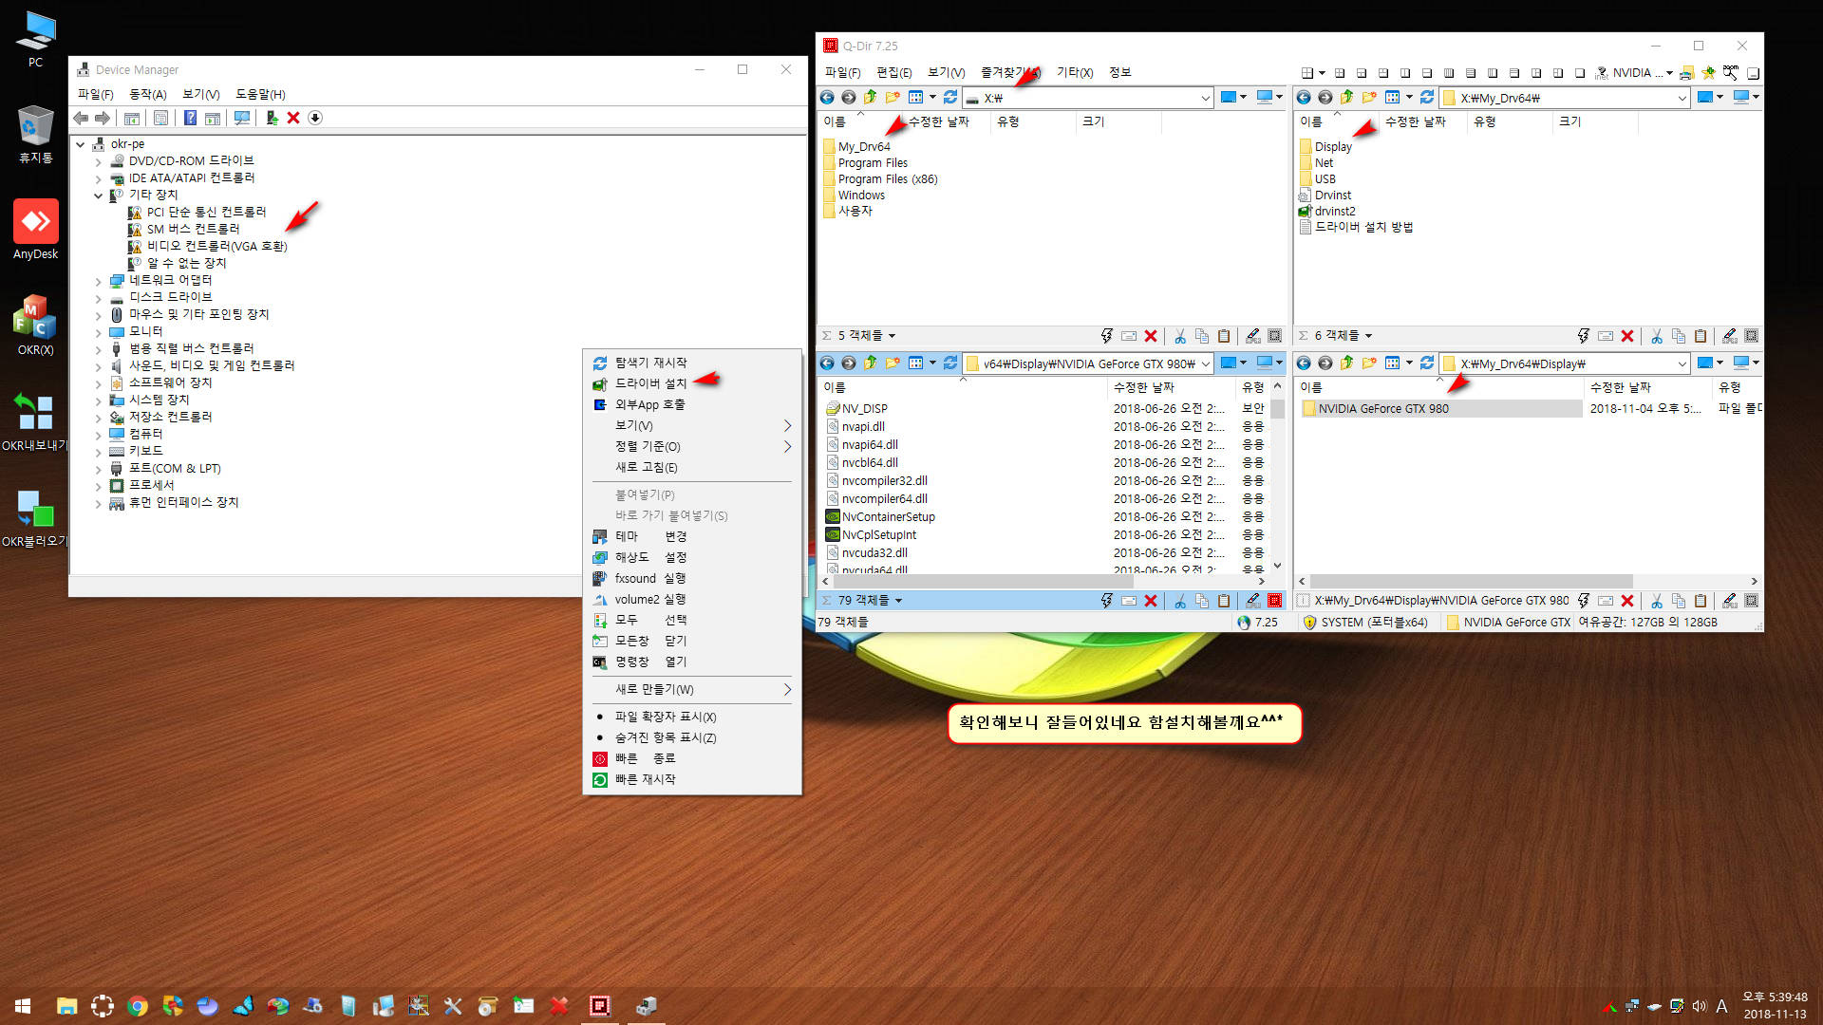Expand DVD/CD-ROM 드라이브 node
This screenshot has height=1025, width=1823.
pyautogui.click(x=98, y=161)
